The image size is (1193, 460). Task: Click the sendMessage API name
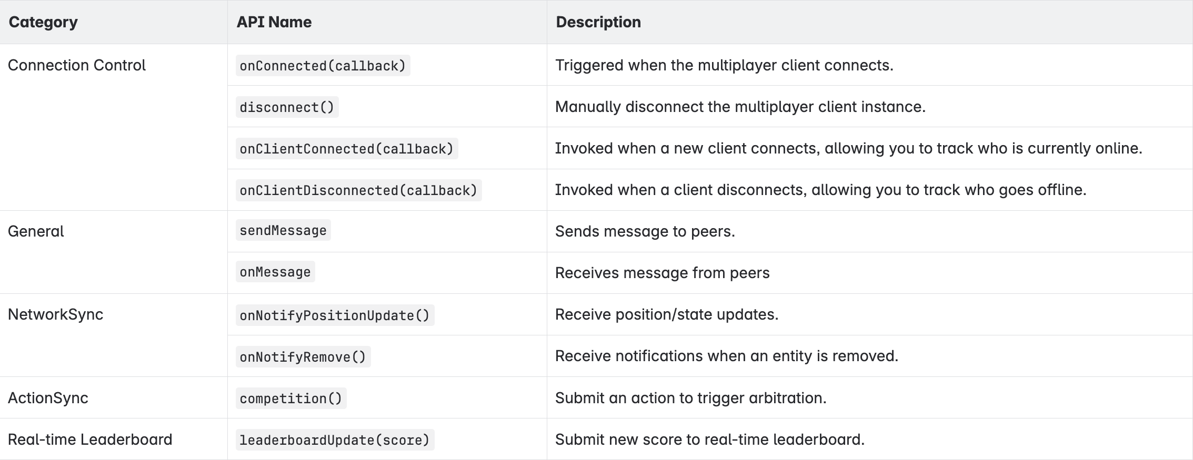pos(283,231)
